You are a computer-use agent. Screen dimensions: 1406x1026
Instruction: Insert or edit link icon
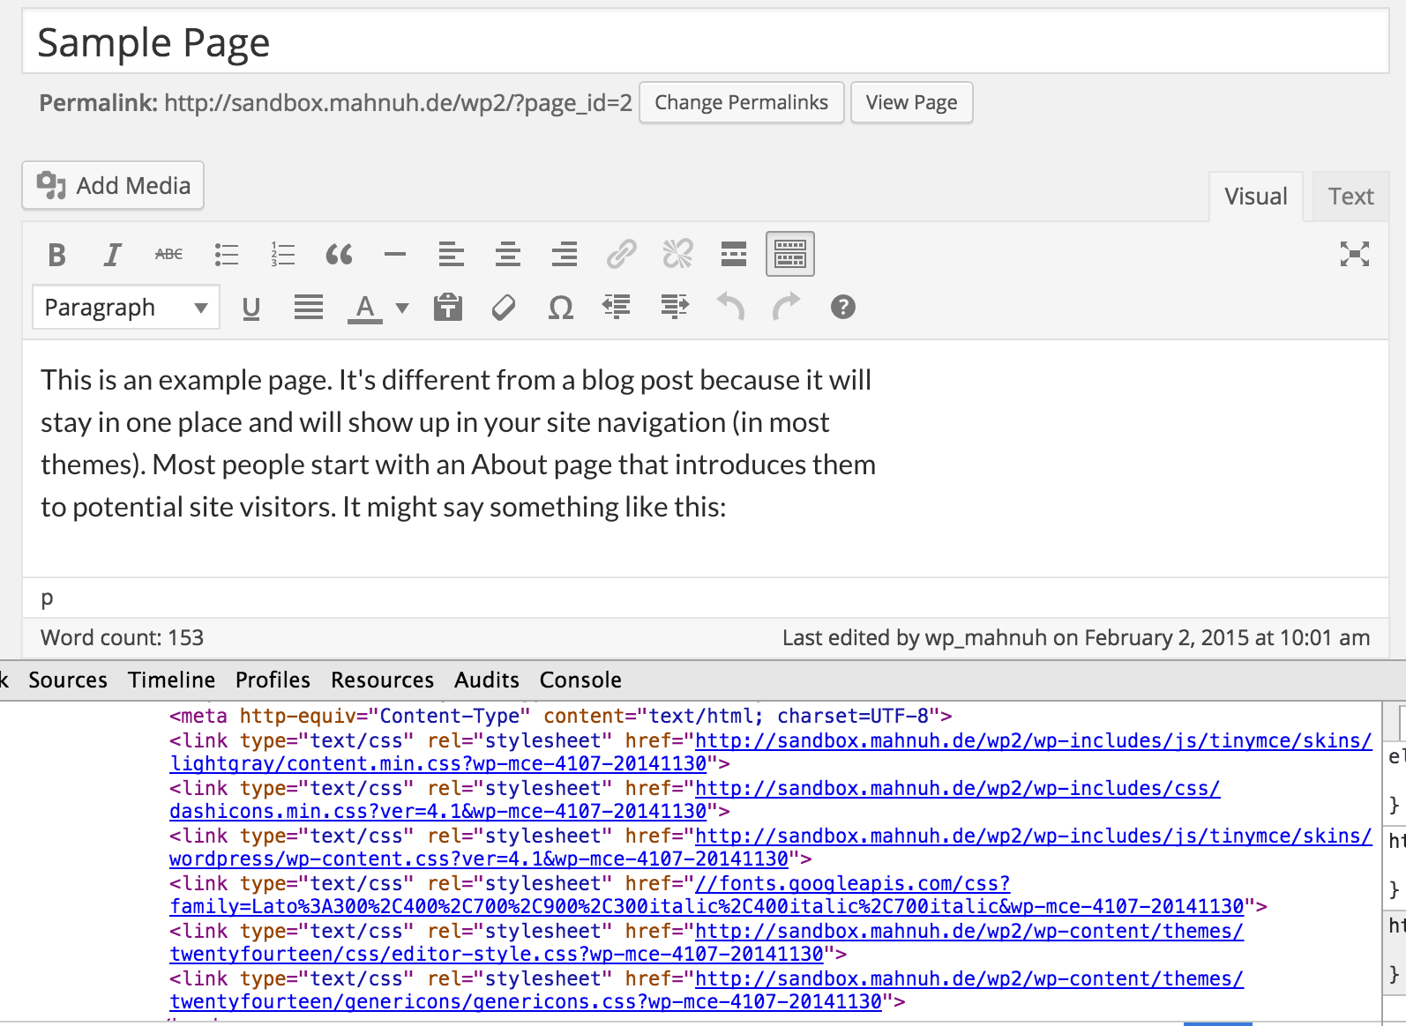(621, 255)
